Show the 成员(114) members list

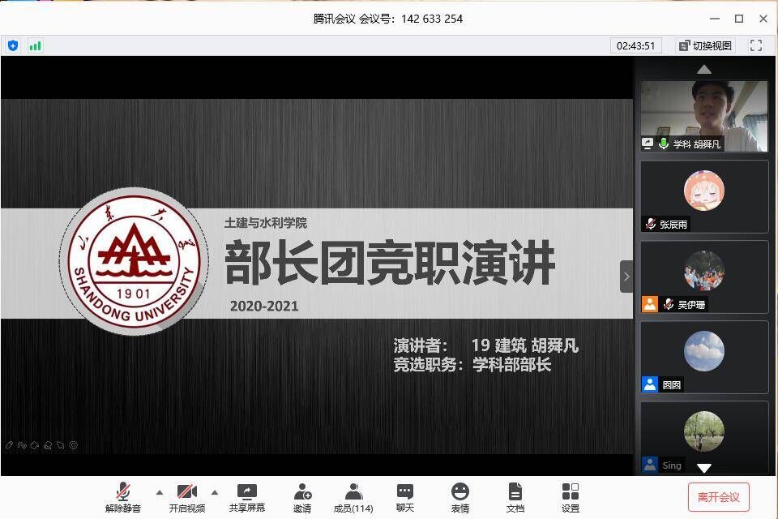353,496
